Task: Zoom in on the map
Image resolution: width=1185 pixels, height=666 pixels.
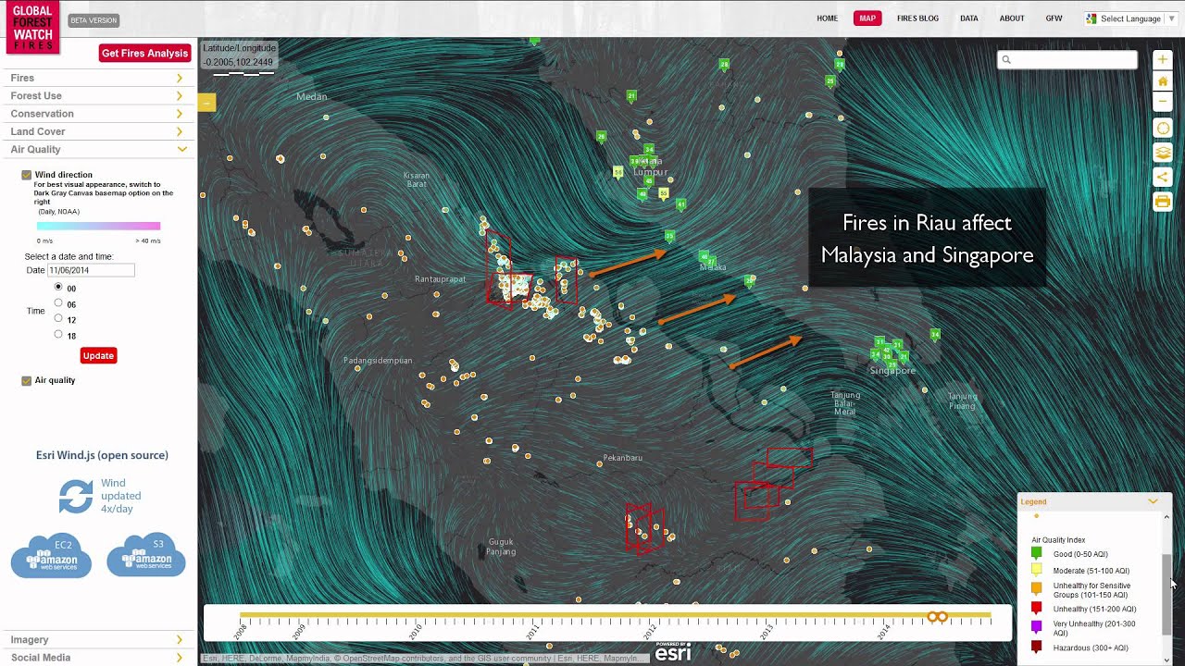Action: [1163, 60]
